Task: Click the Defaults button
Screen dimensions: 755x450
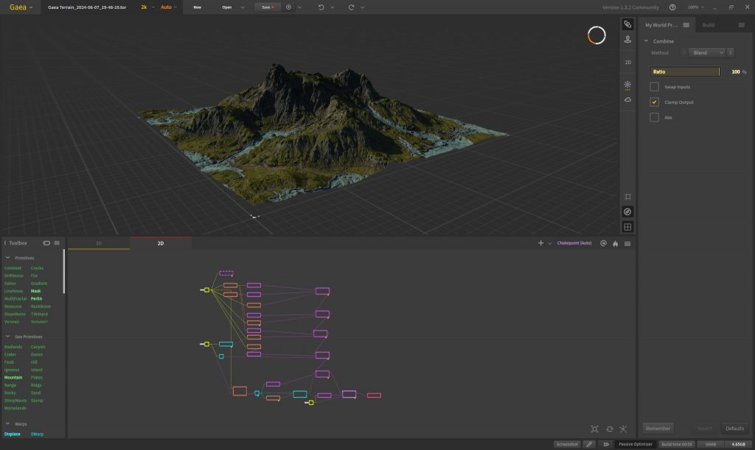Action: pos(735,429)
